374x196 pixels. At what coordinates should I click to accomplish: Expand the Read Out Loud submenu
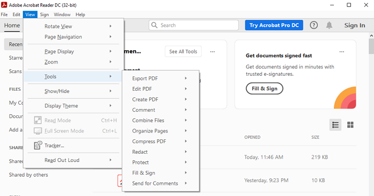pyautogui.click(x=74, y=160)
